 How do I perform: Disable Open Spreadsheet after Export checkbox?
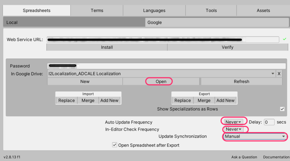[x=114, y=145]
